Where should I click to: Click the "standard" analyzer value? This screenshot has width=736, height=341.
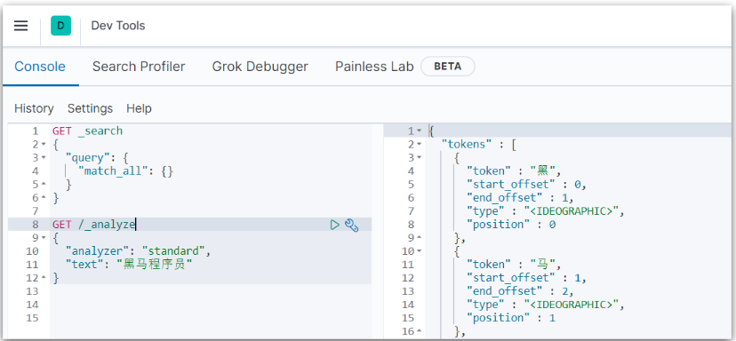[173, 251]
